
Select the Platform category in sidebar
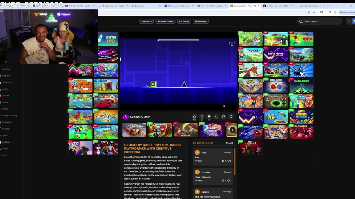[x=6, y=76]
